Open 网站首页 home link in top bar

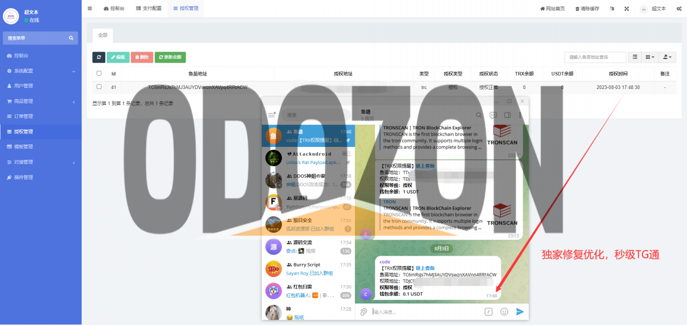point(552,9)
